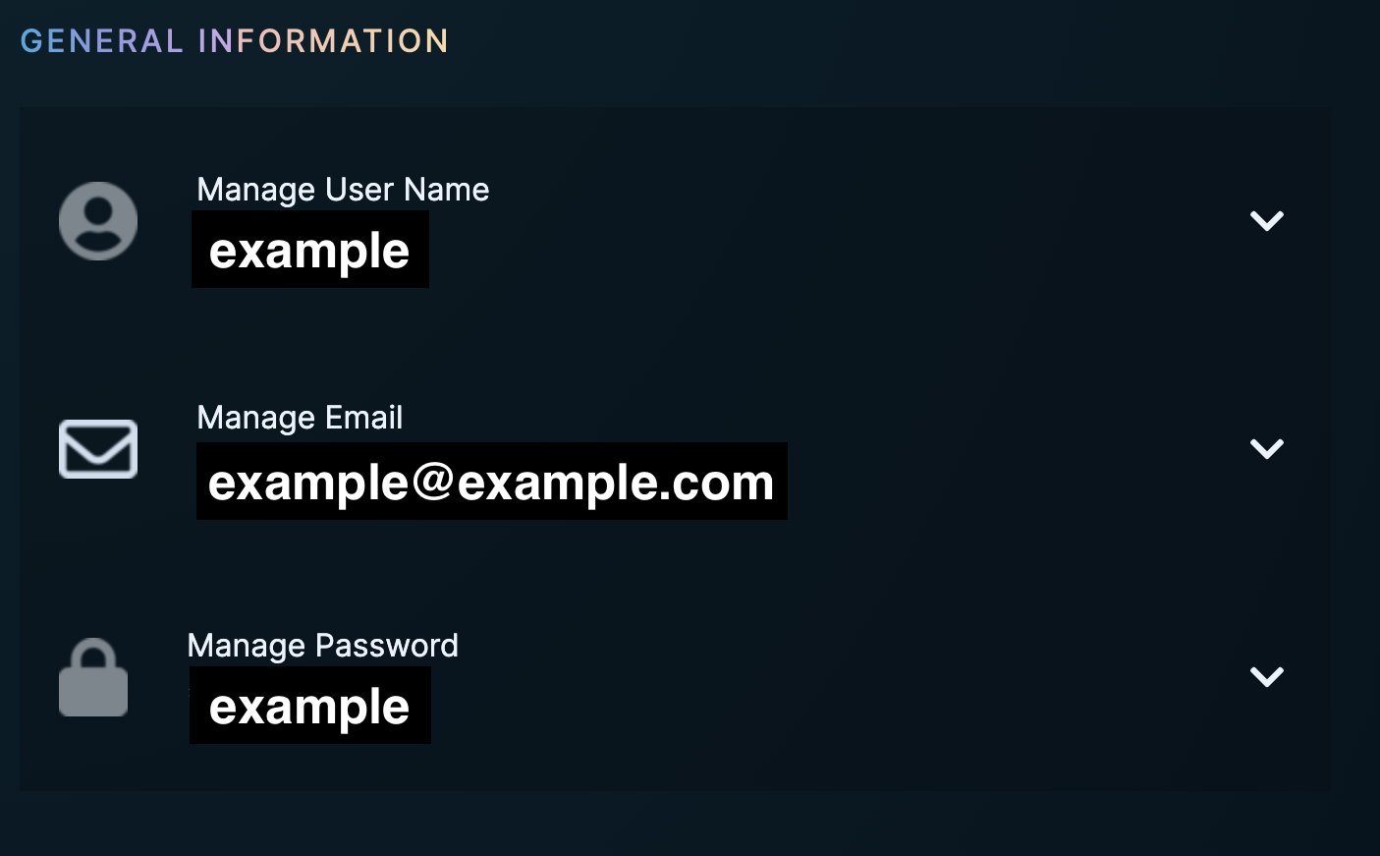This screenshot has width=1380, height=856.
Task: Select the user name value "example"
Action: pos(309,251)
